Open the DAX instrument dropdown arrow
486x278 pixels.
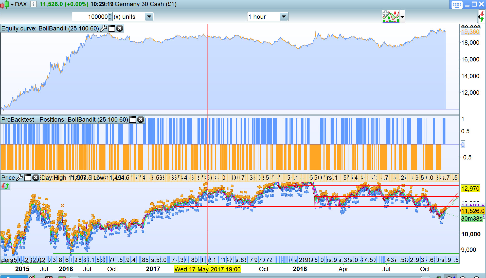(12, 5)
